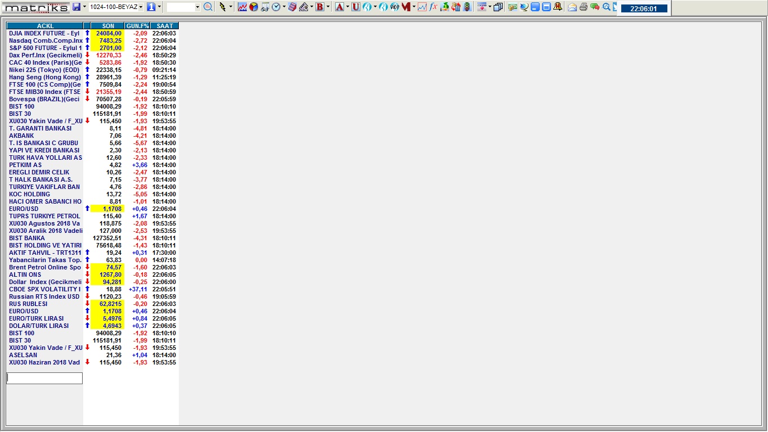Expand the red B icon dropdown arrow
Image resolution: width=768 pixels, height=432 pixels.
click(x=328, y=7)
